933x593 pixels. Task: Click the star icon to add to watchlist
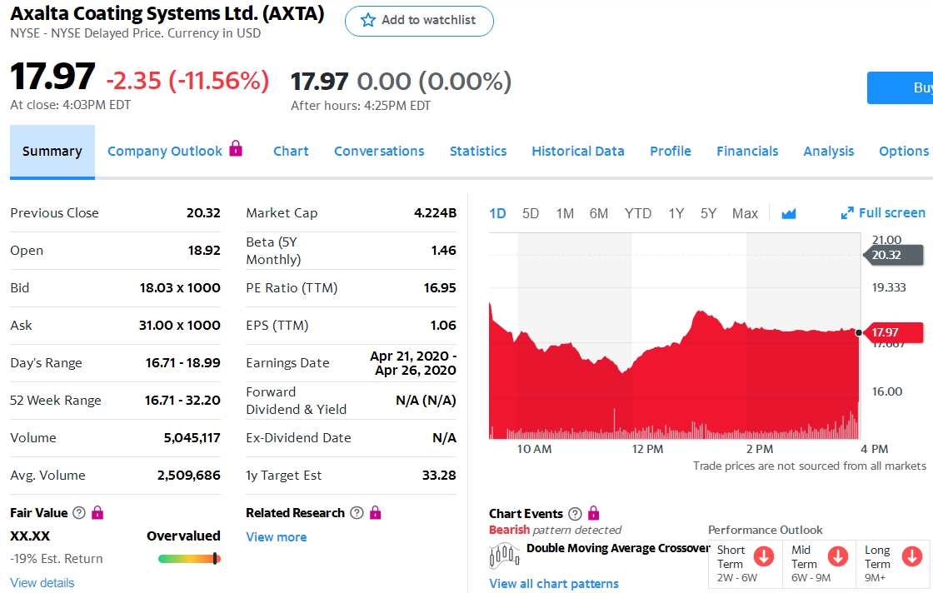(x=368, y=21)
